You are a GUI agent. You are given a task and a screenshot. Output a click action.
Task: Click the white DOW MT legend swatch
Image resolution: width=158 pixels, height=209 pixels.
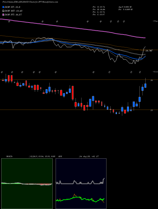(3, 11)
